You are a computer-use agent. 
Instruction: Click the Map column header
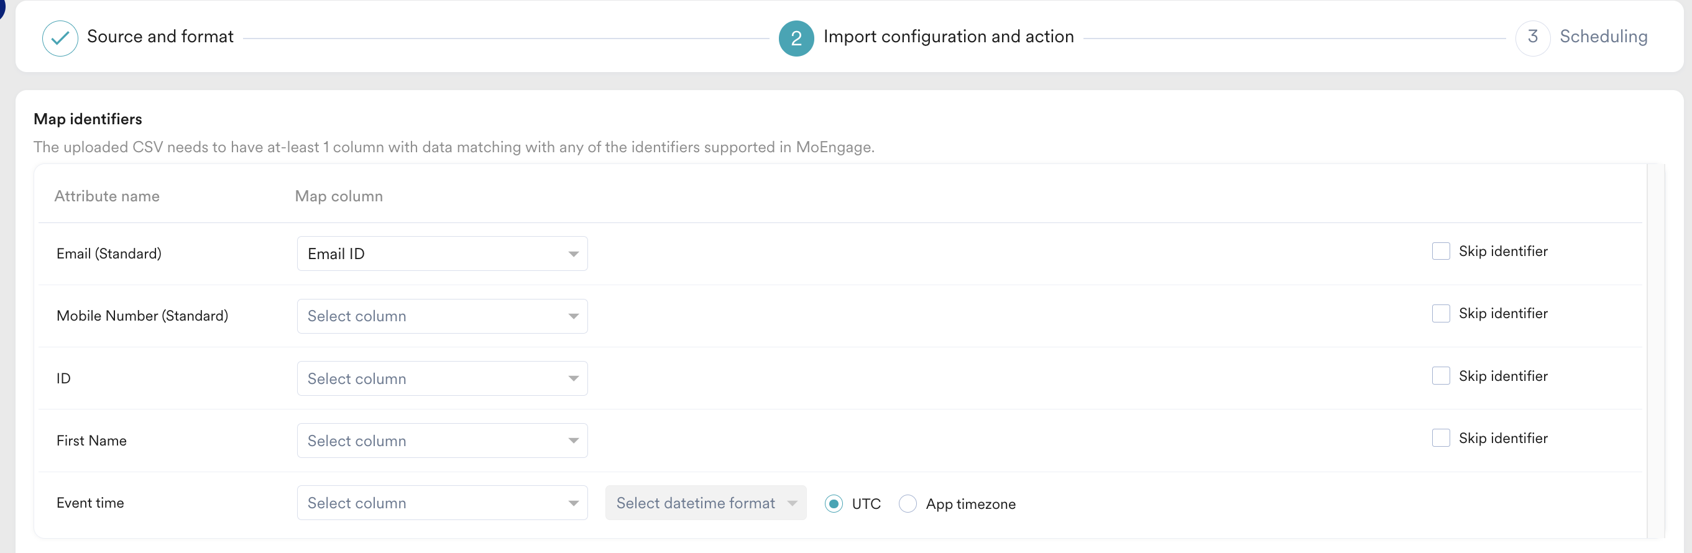pyautogui.click(x=338, y=196)
